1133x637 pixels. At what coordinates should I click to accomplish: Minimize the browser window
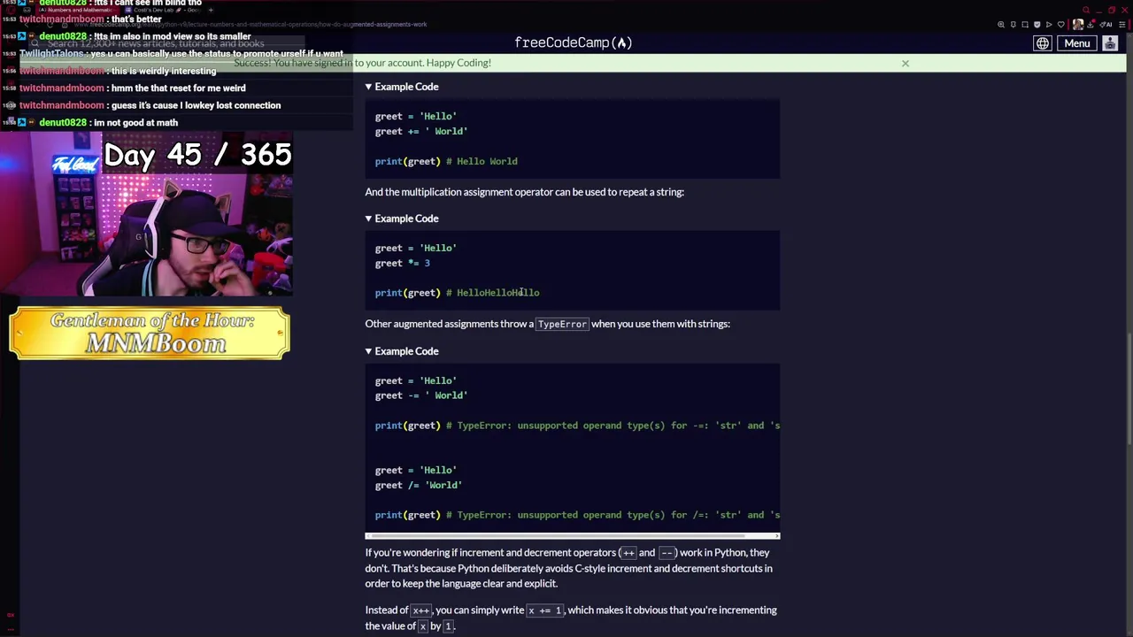(x=1099, y=12)
